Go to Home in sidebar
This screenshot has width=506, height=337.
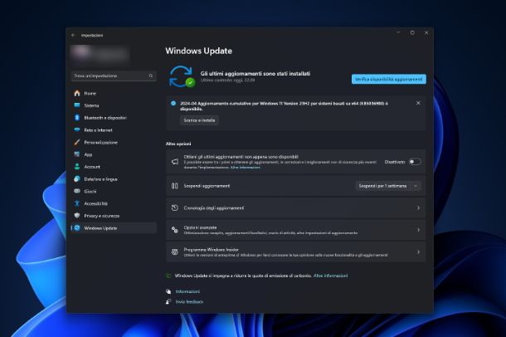tap(114, 93)
